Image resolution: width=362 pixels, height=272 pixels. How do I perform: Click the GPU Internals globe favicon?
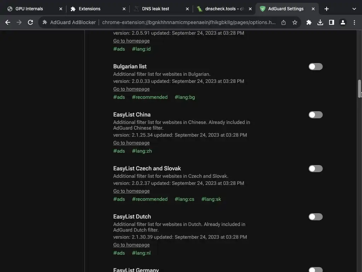click(x=10, y=9)
